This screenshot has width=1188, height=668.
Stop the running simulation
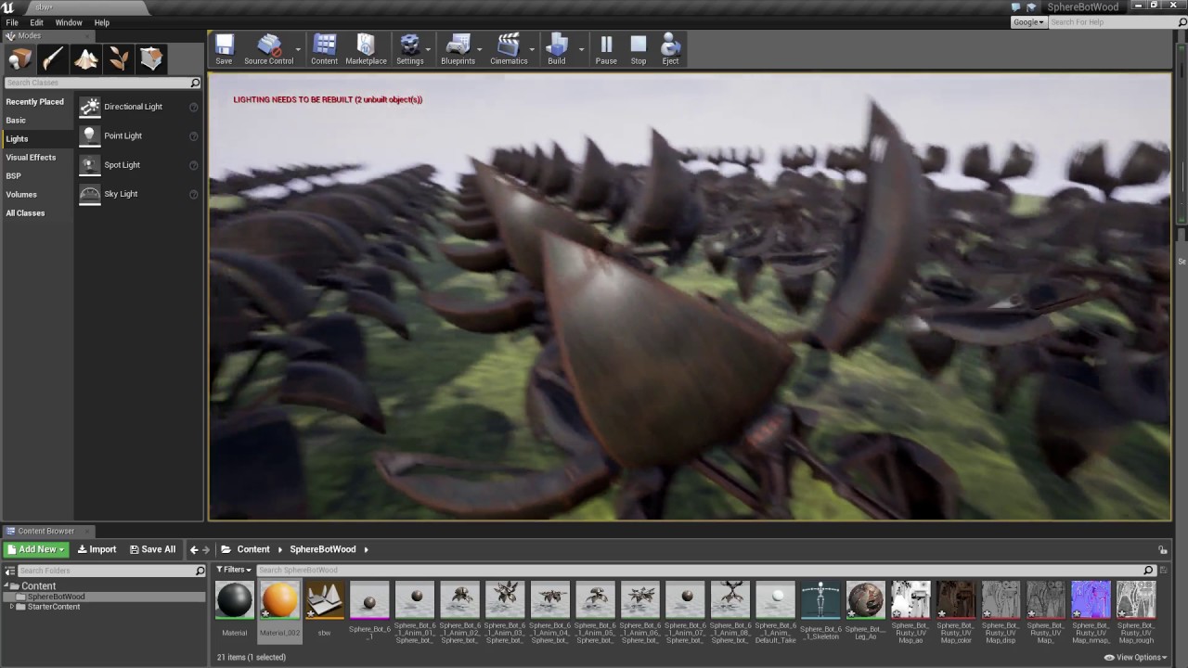click(x=639, y=49)
